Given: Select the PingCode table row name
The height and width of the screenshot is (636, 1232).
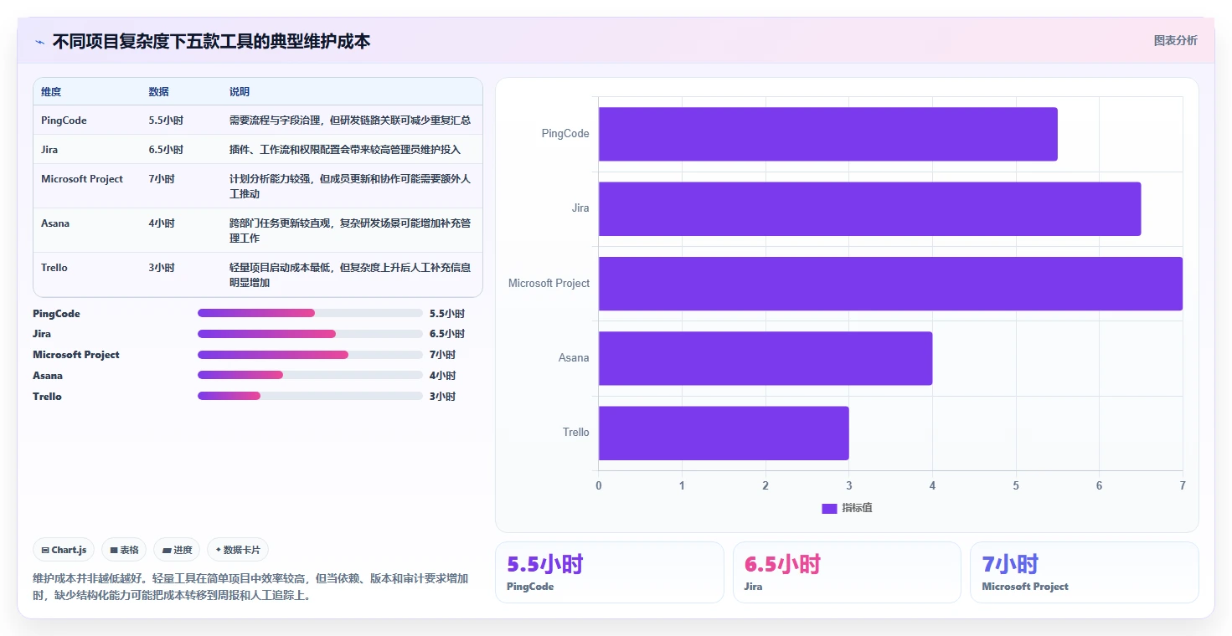Looking at the screenshot, I should pyautogui.click(x=64, y=121).
